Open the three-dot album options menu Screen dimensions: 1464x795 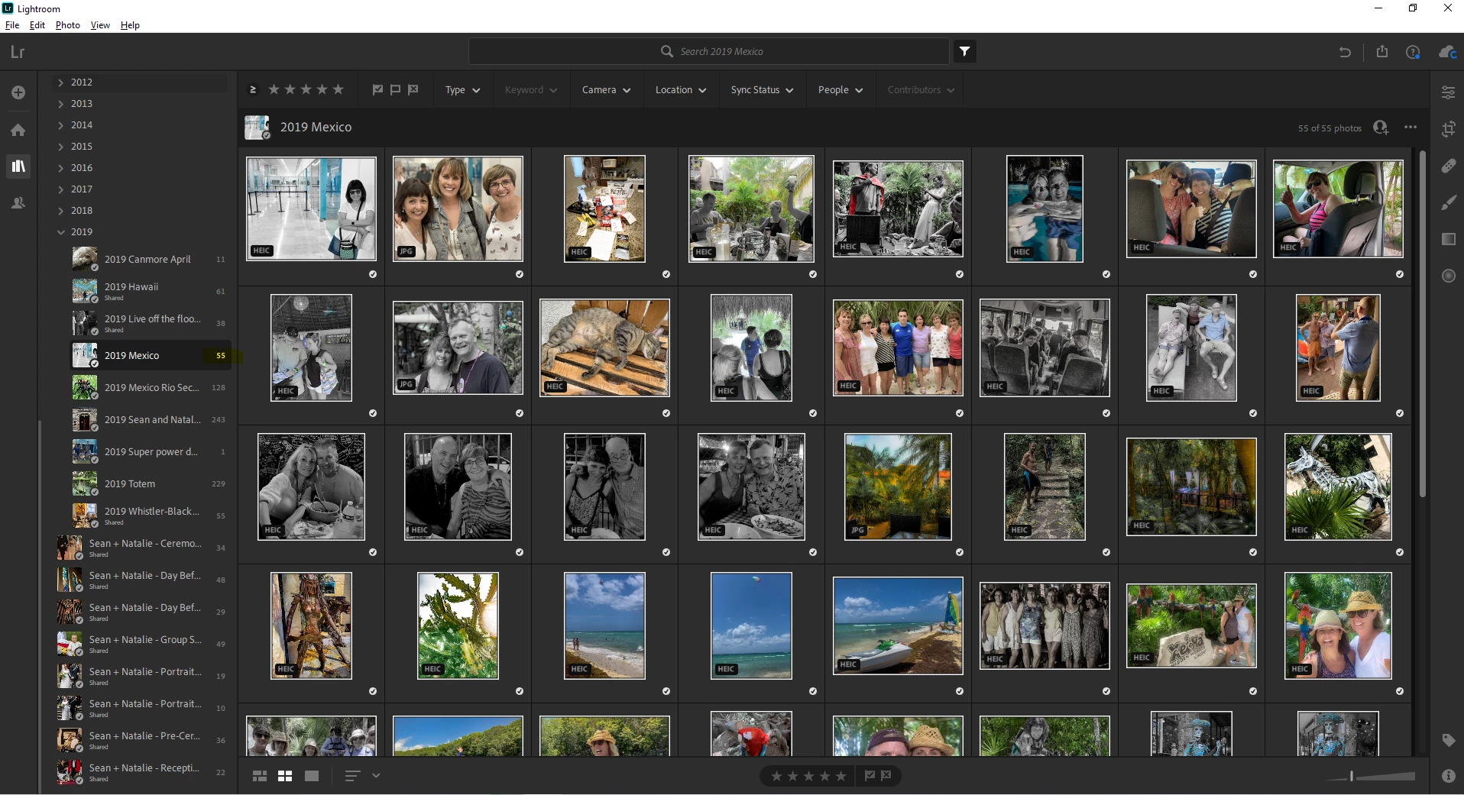pos(1411,128)
